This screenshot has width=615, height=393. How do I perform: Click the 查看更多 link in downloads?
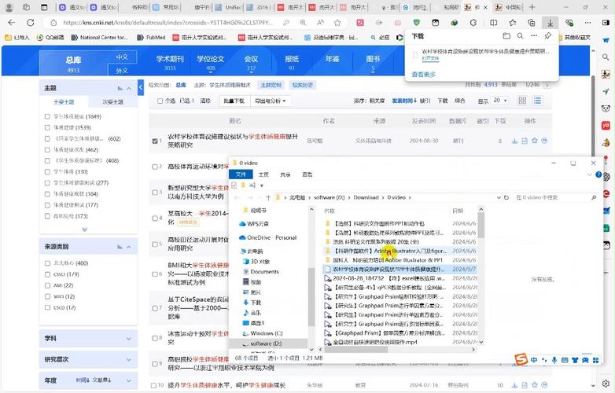coord(423,75)
